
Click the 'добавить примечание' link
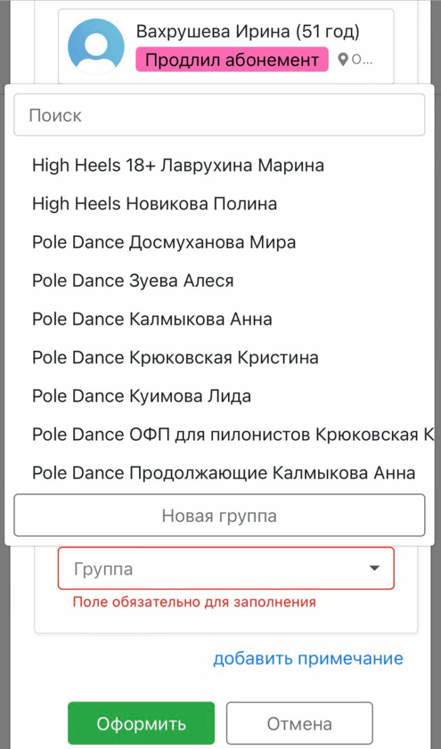[307, 659]
